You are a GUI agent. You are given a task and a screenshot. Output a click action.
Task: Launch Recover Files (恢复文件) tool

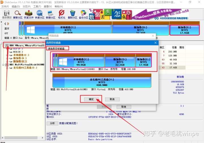point(29,14)
